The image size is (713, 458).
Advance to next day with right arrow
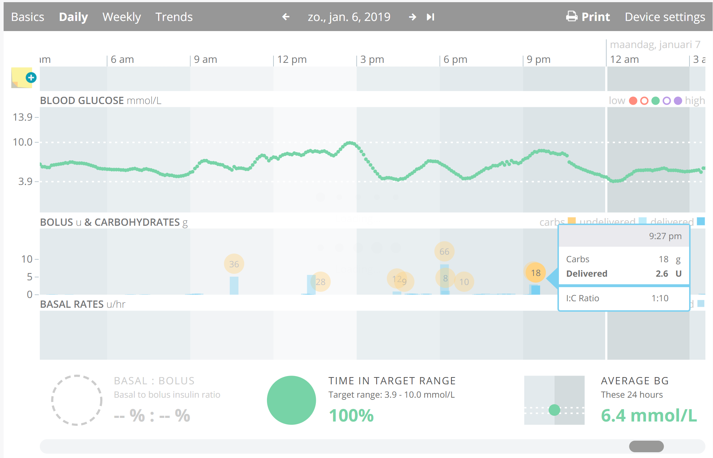412,17
